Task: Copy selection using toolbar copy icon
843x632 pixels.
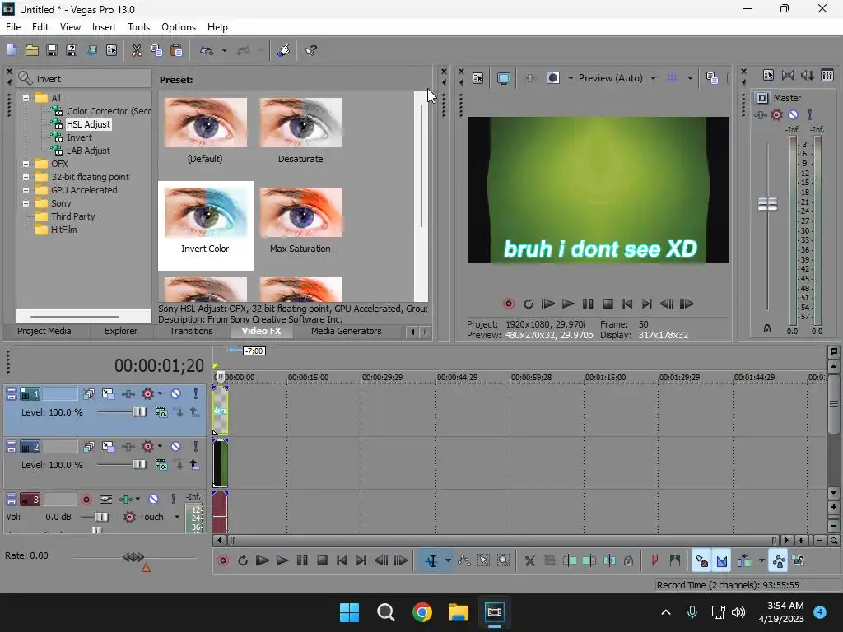Action: tap(156, 50)
